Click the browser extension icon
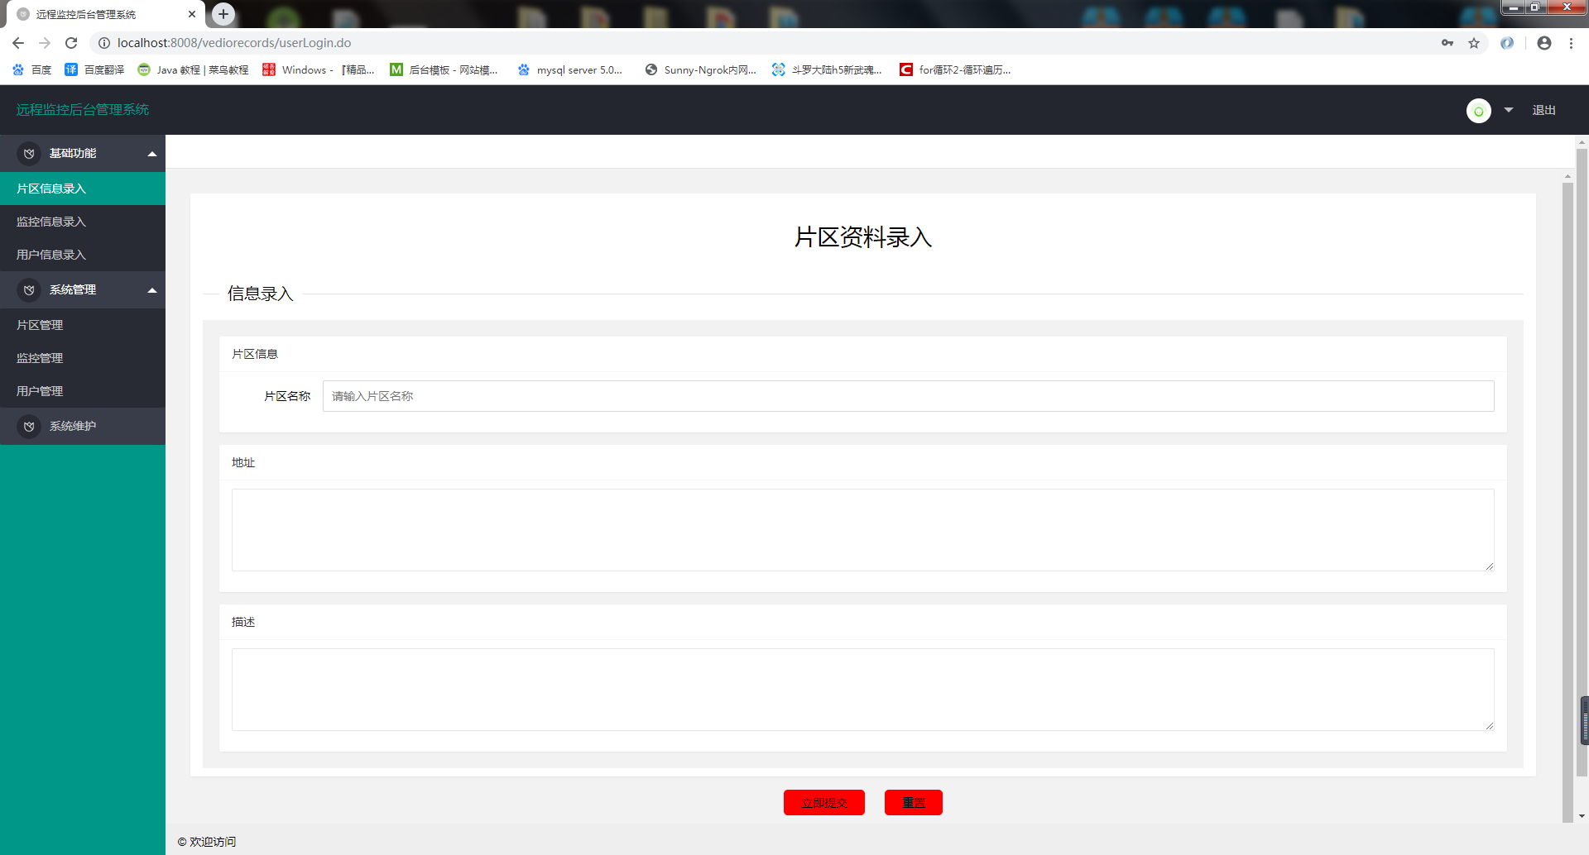Viewport: 1589px width, 855px height. (x=1507, y=43)
